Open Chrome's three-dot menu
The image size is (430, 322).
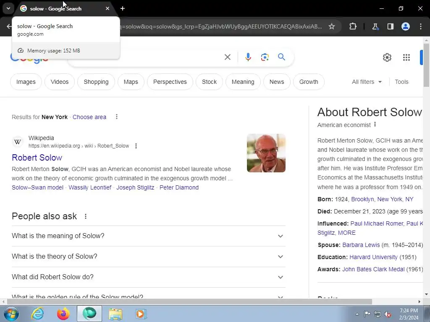[x=421, y=26]
